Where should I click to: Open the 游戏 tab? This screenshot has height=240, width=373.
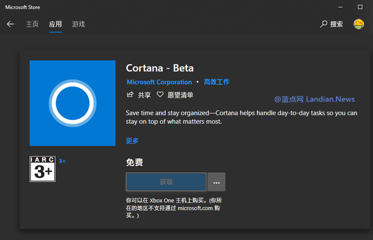click(x=78, y=24)
